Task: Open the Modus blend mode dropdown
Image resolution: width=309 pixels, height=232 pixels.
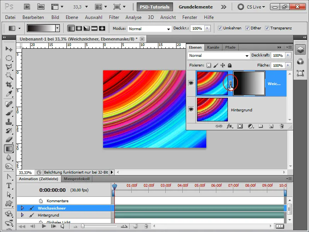Action: pyautogui.click(x=149, y=29)
